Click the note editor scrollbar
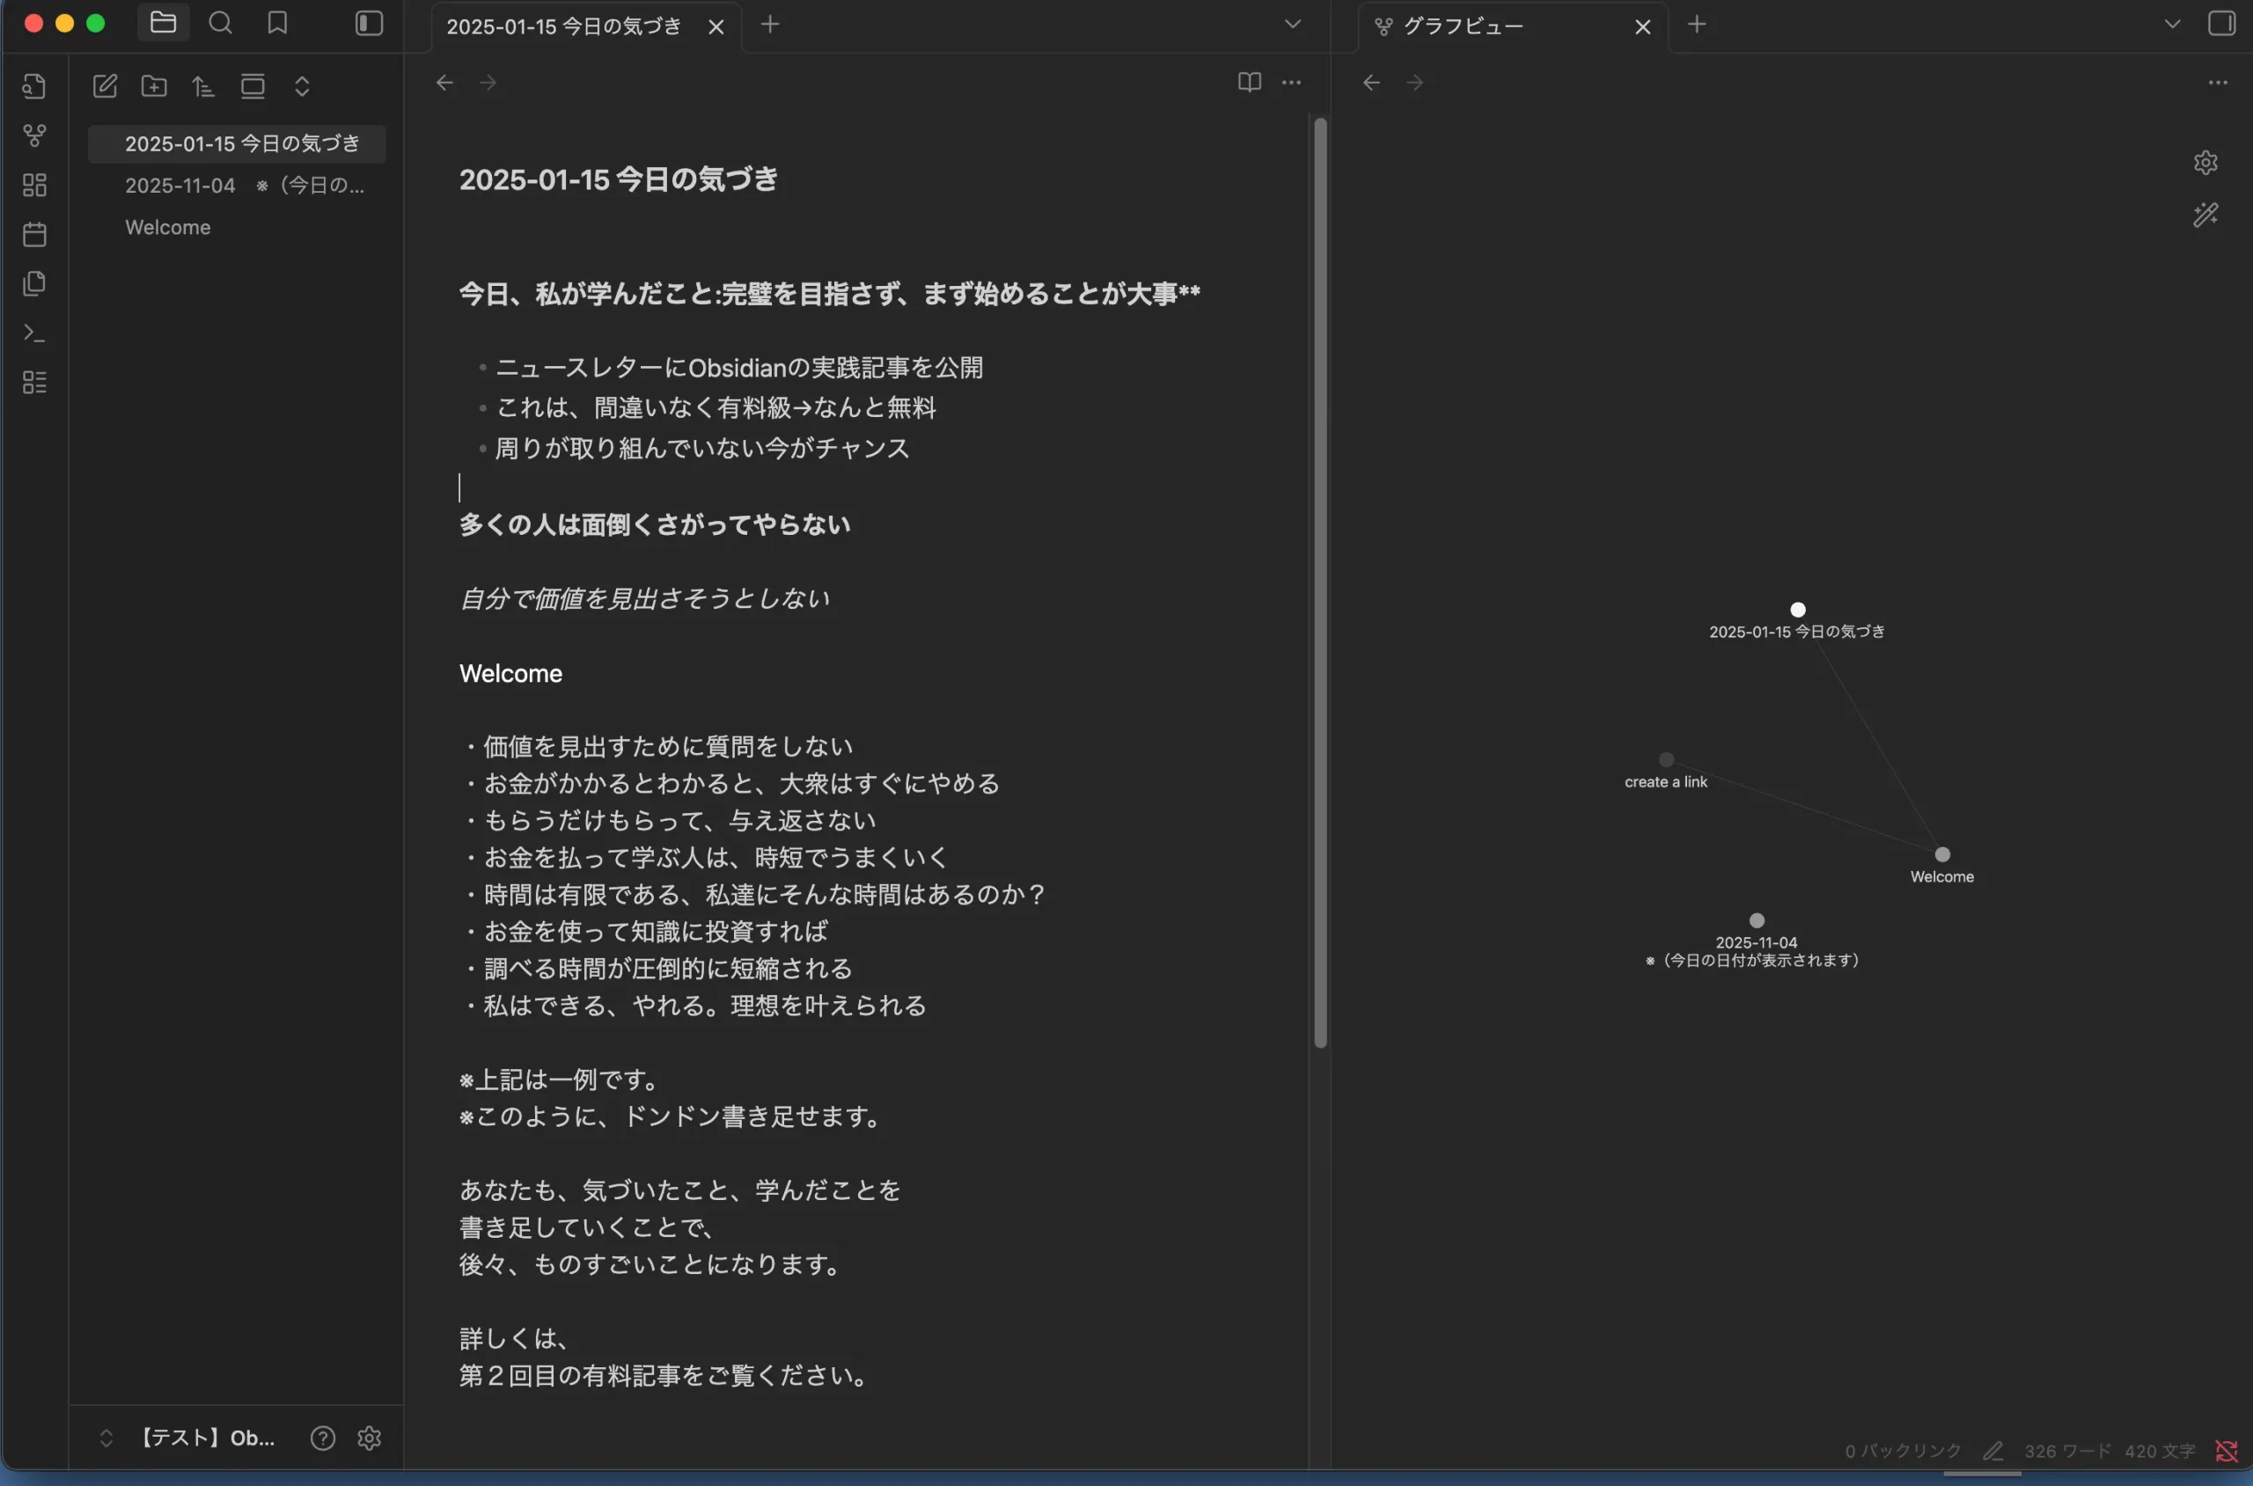This screenshot has width=2253, height=1486. [x=1319, y=582]
